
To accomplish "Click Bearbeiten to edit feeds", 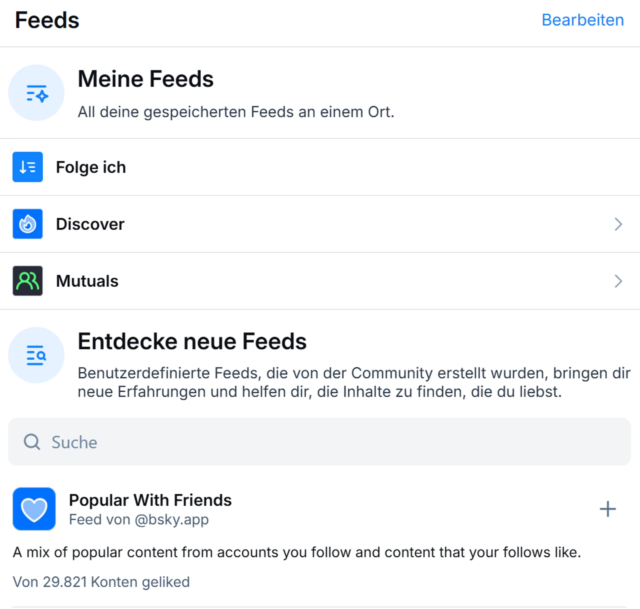I will click(583, 20).
